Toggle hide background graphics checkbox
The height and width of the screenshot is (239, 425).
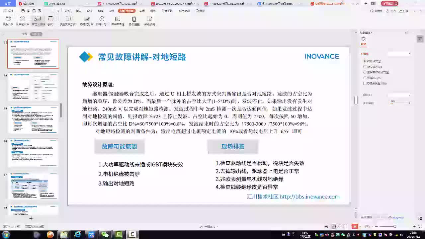click(365, 83)
